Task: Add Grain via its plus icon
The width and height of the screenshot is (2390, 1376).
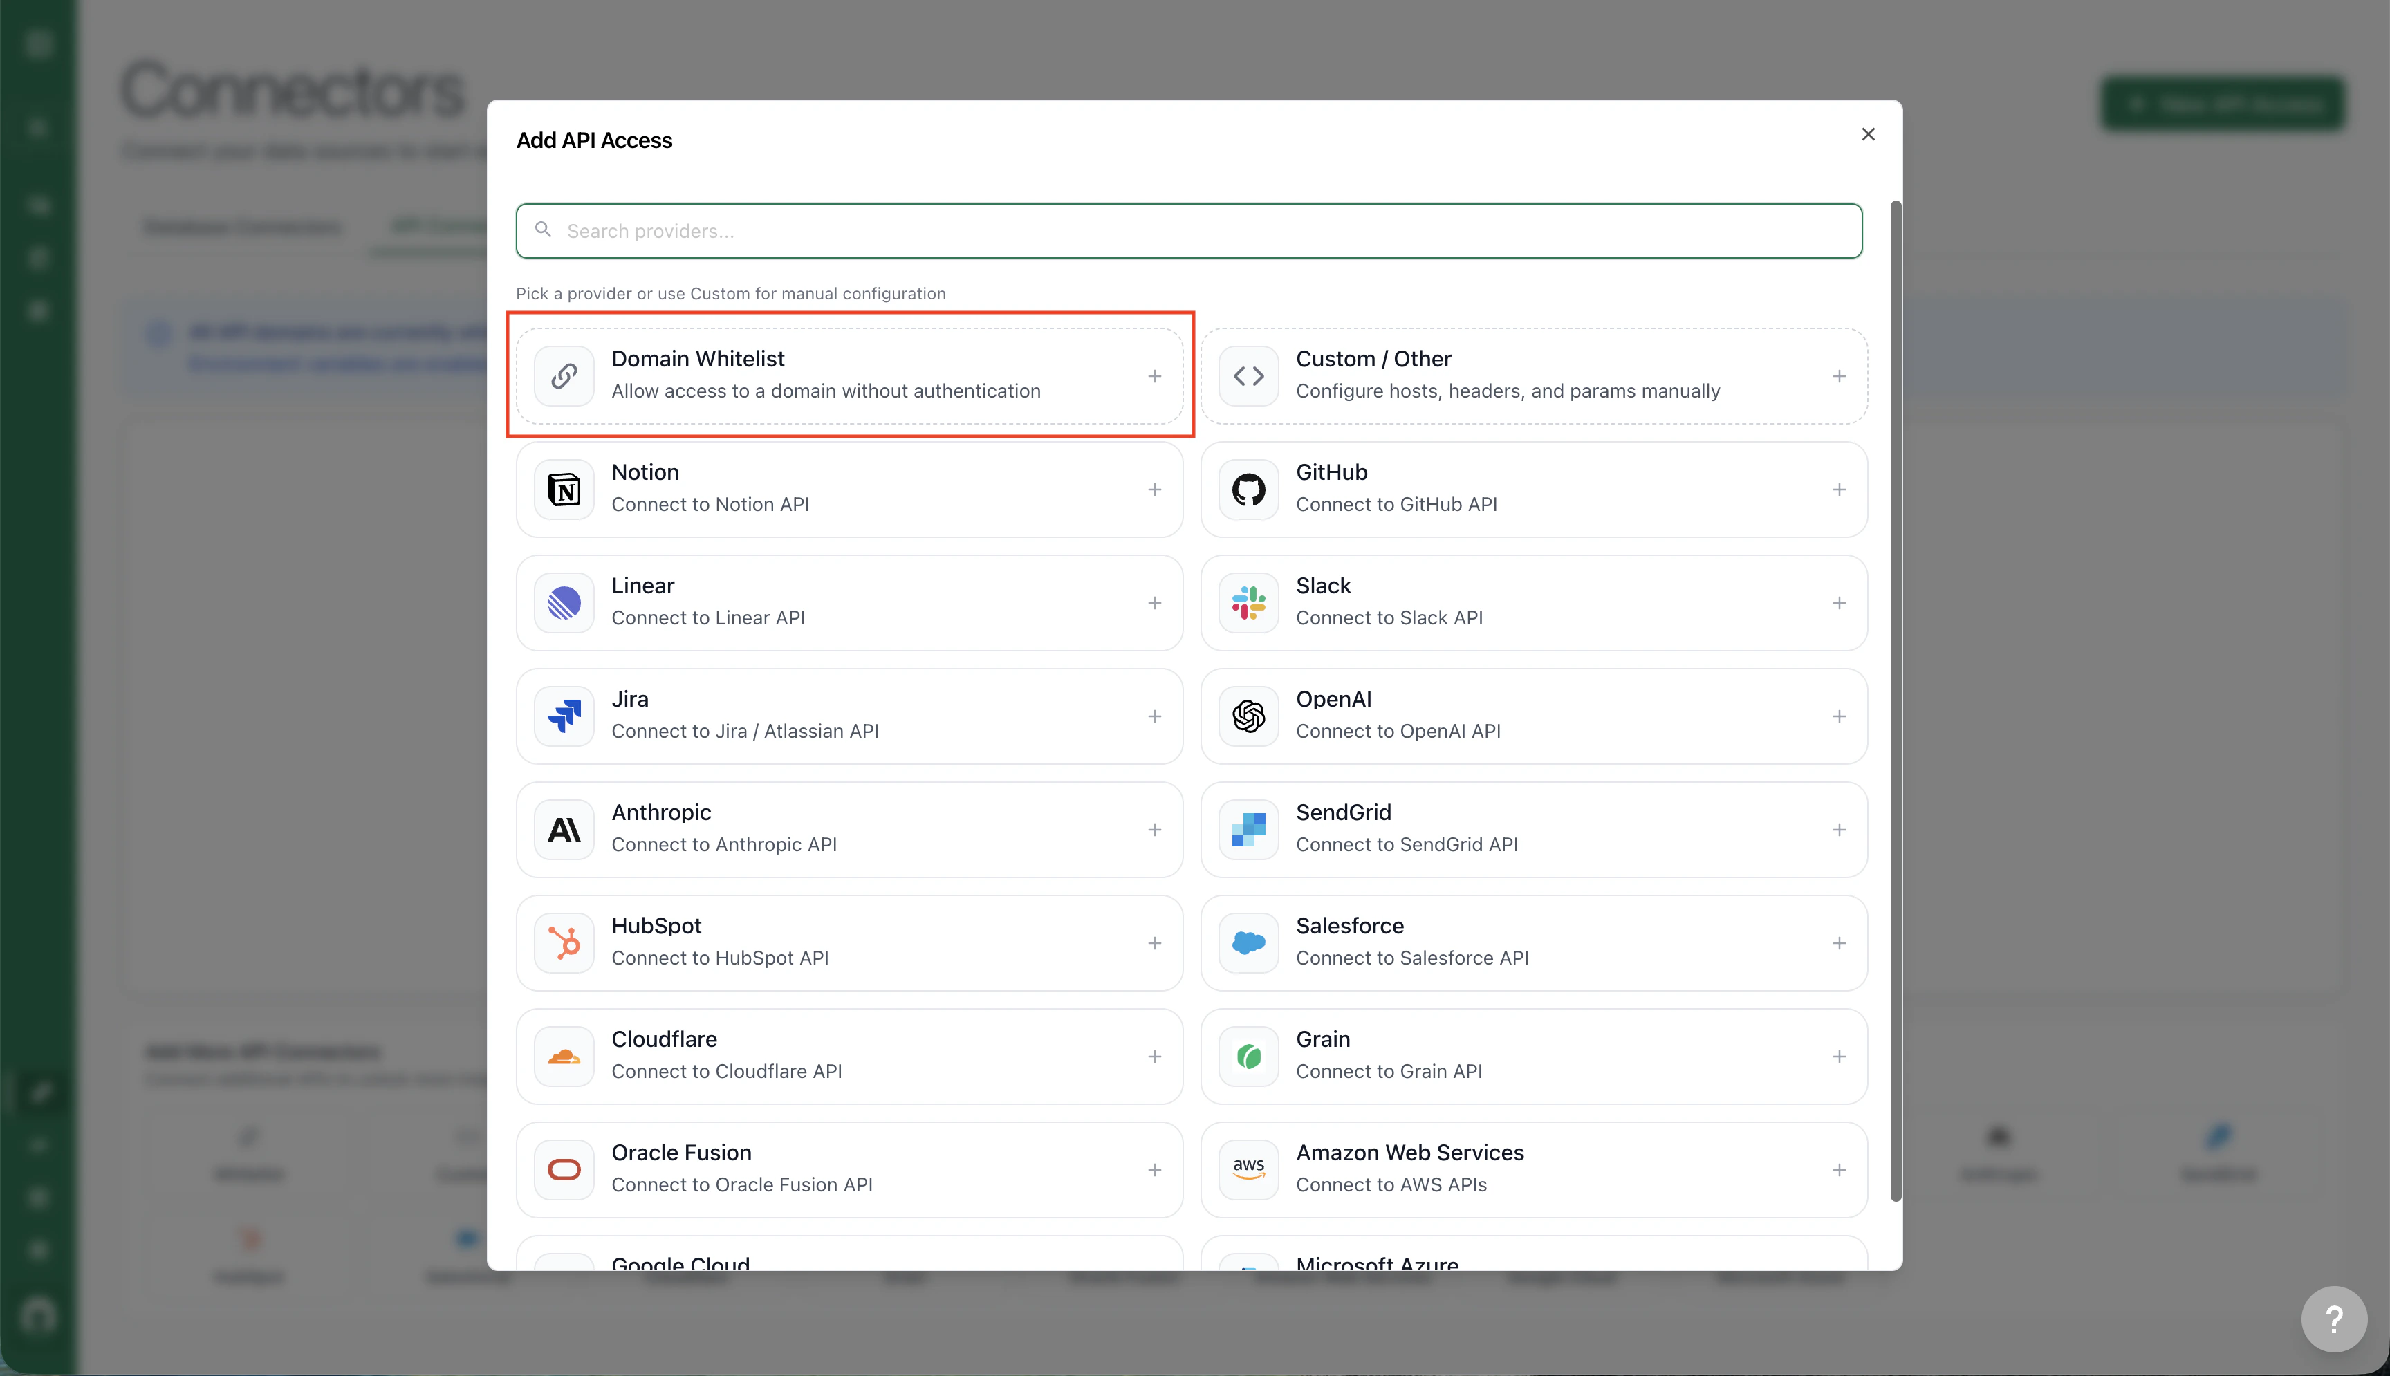Action: [x=1839, y=1057]
